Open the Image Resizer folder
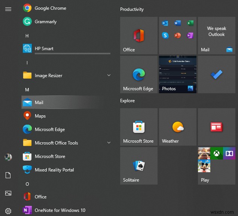The width and height of the screenshot is (238, 216). coord(67,76)
